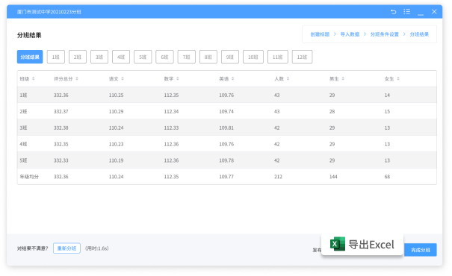The height and width of the screenshot is (276, 452).
Task: Switch to the 6班 tab
Action: (x=164, y=57)
